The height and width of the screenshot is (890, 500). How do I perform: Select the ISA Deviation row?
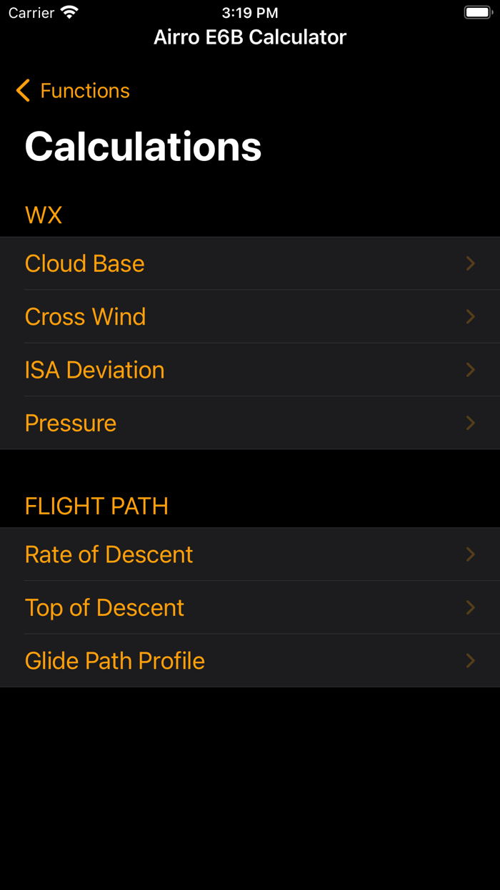tap(95, 370)
